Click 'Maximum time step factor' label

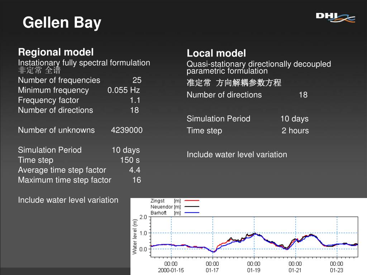tap(65, 180)
